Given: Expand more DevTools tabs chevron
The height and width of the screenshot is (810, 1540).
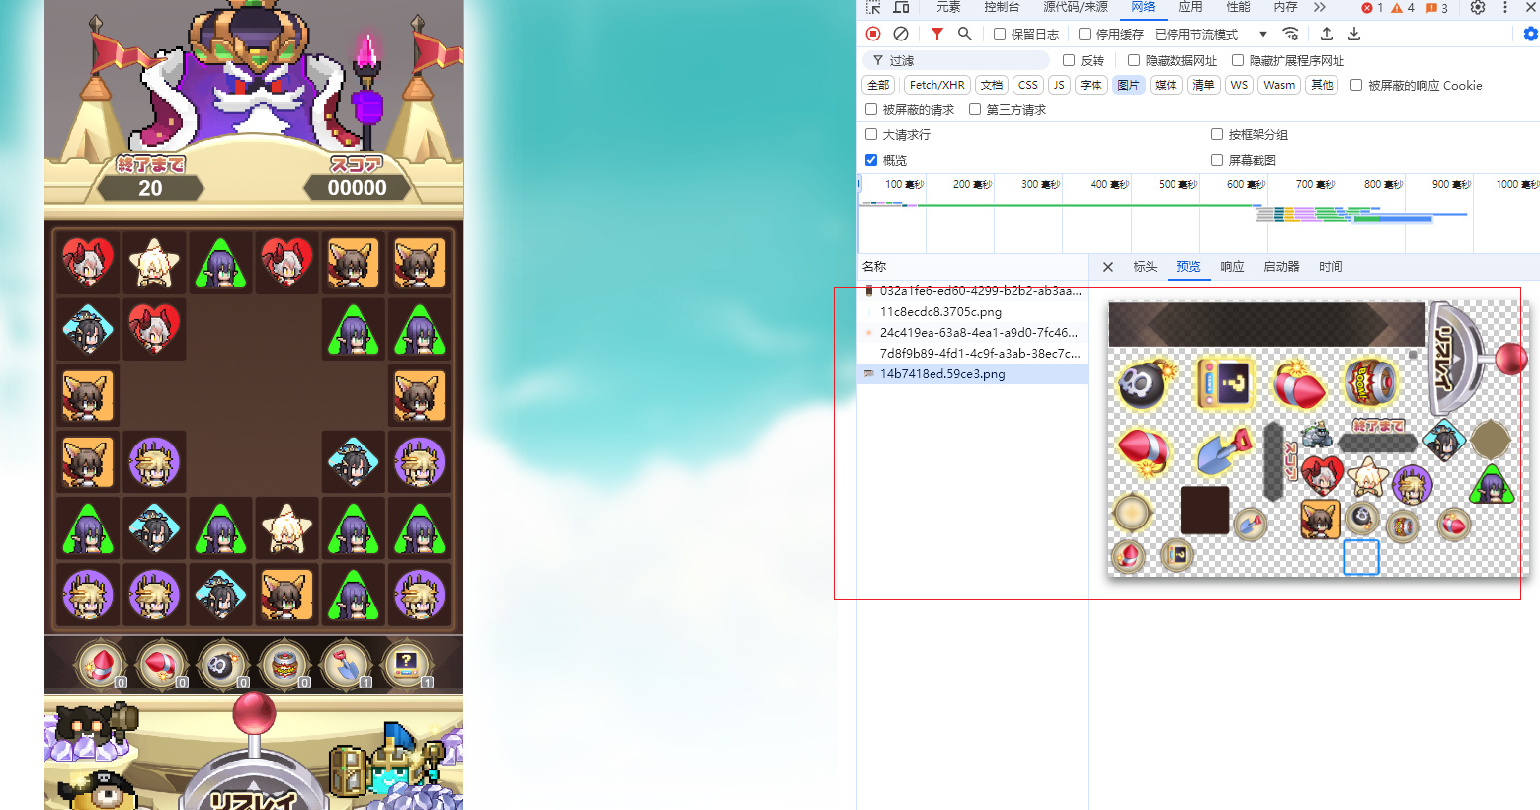Looking at the screenshot, I should pyautogui.click(x=1320, y=7).
